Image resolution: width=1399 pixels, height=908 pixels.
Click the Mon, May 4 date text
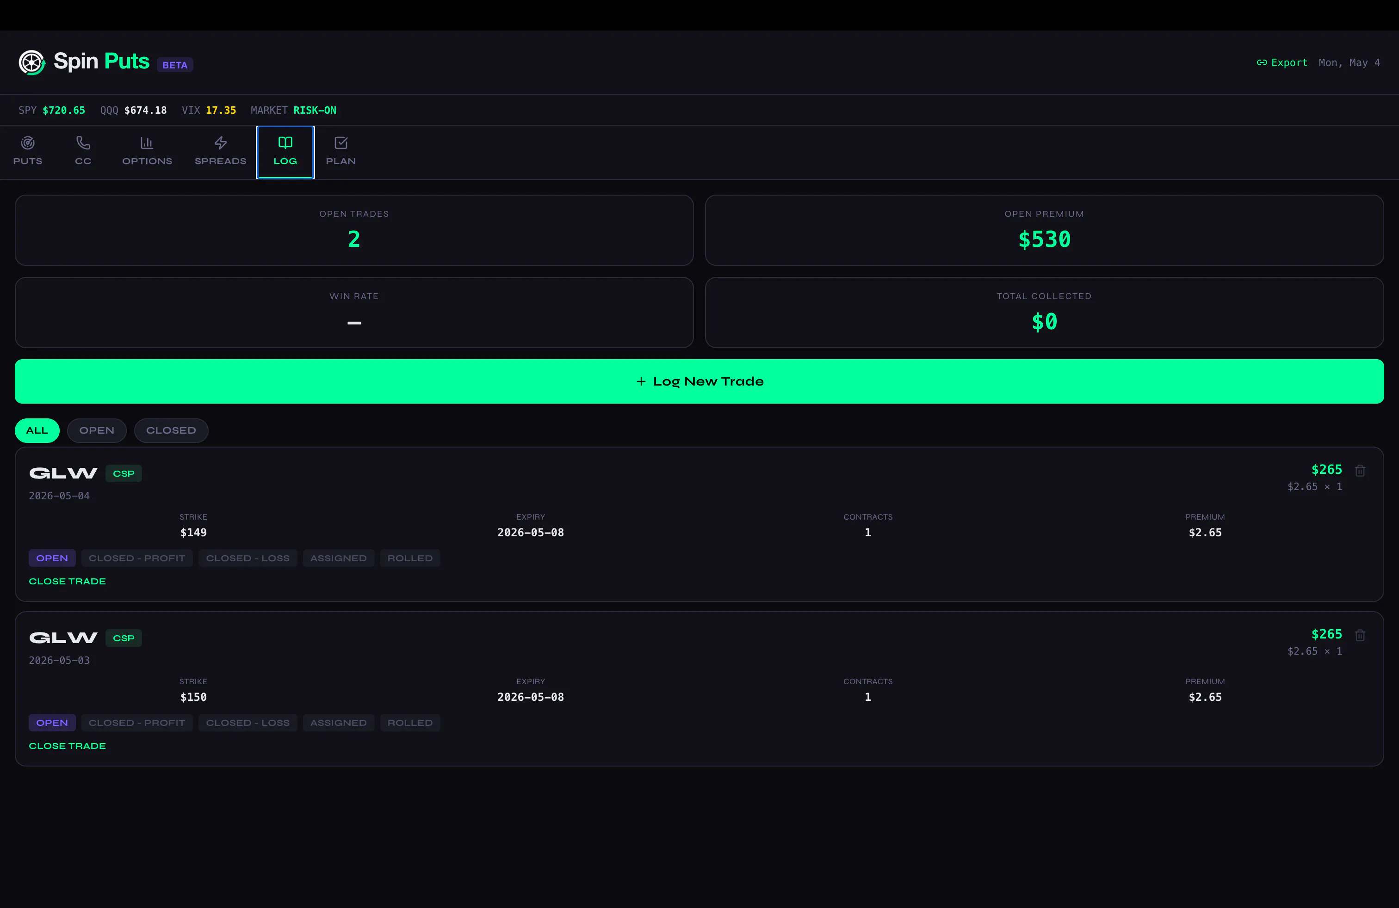(x=1349, y=62)
